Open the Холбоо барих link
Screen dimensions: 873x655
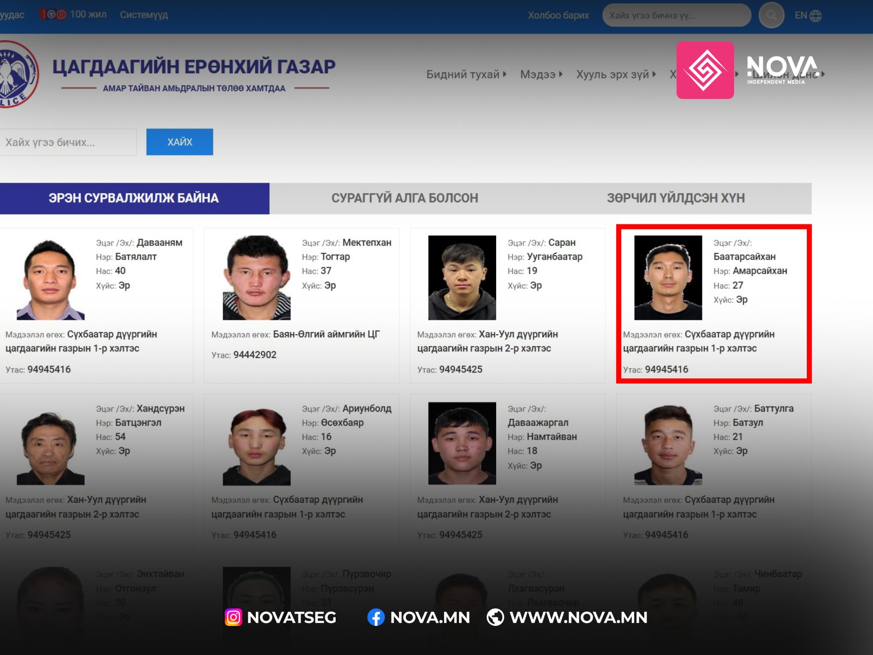tap(558, 16)
